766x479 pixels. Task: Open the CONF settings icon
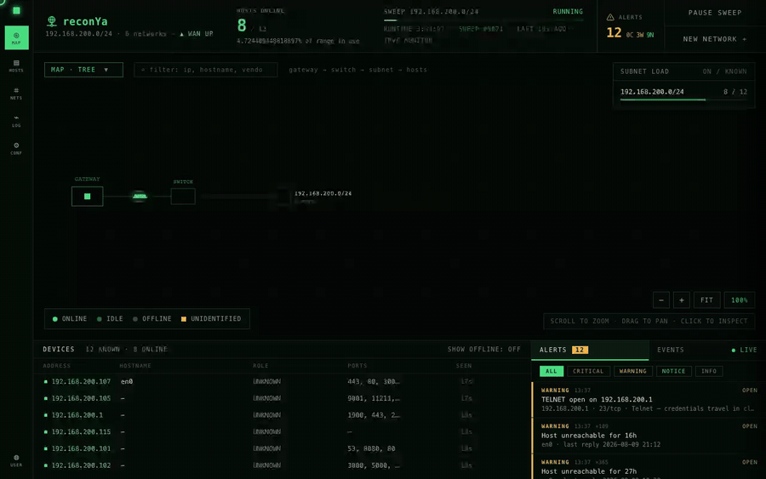16,149
